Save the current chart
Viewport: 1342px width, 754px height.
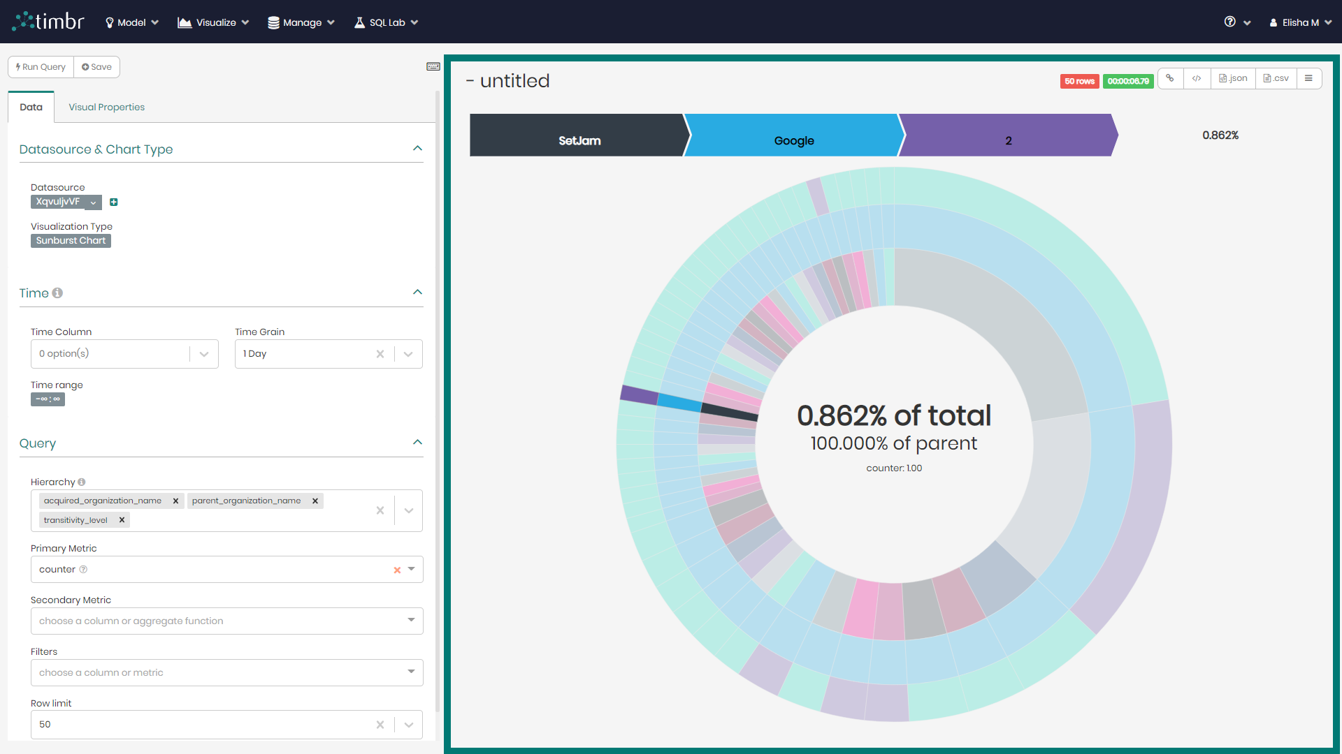[x=96, y=66]
